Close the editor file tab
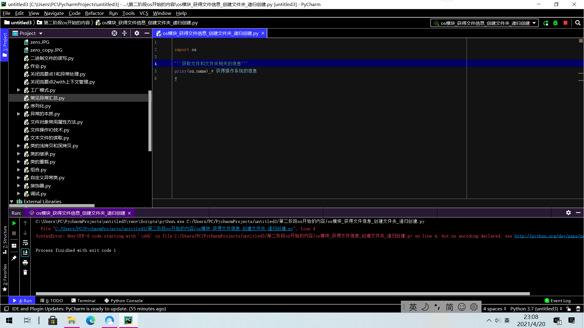Image resolution: width=584 pixels, height=328 pixels. [263, 33]
